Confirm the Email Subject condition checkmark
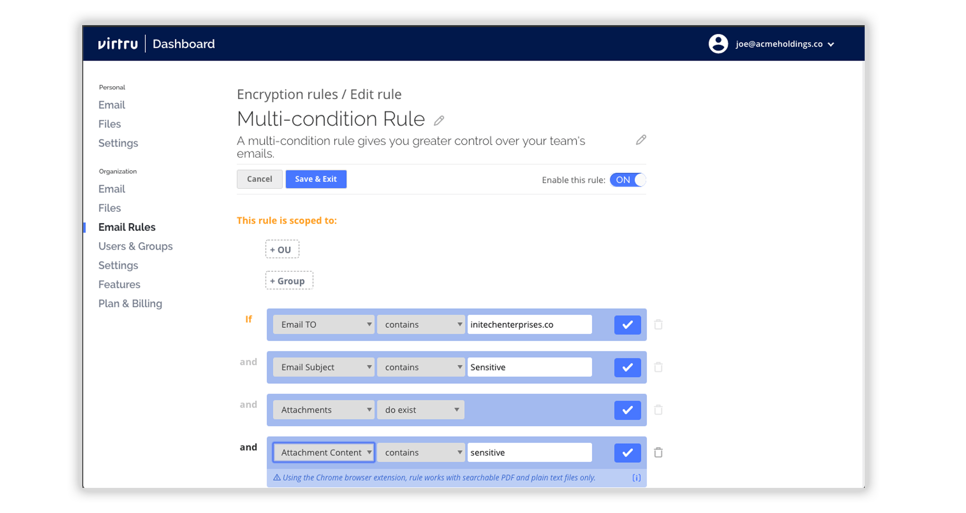 pyautogui.click(x=627, y=367)
